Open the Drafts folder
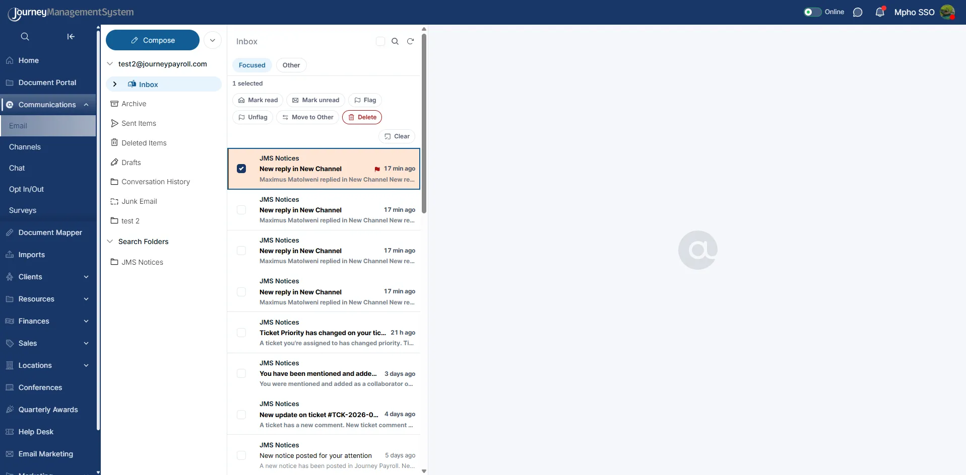 click(x=126, y=163)
